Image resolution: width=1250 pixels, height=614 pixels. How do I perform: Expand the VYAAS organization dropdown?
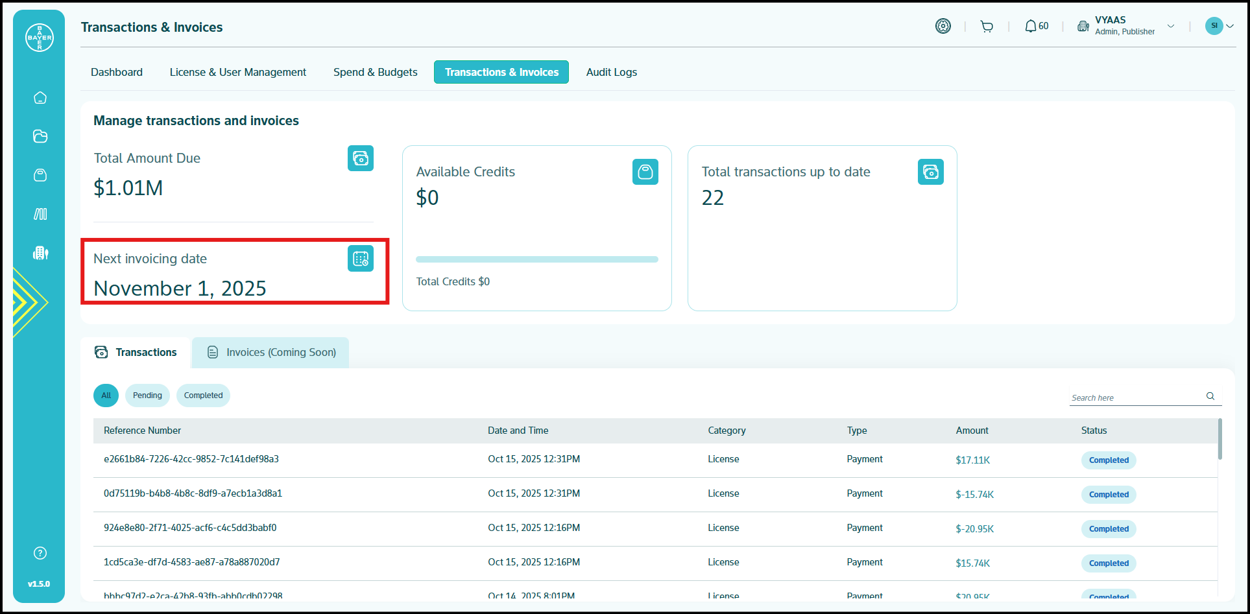(x=1170, y=27)
